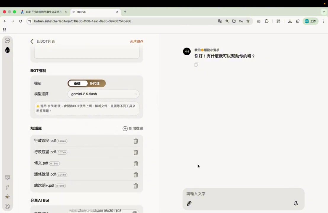Open a new browser tab

(125, 12)
